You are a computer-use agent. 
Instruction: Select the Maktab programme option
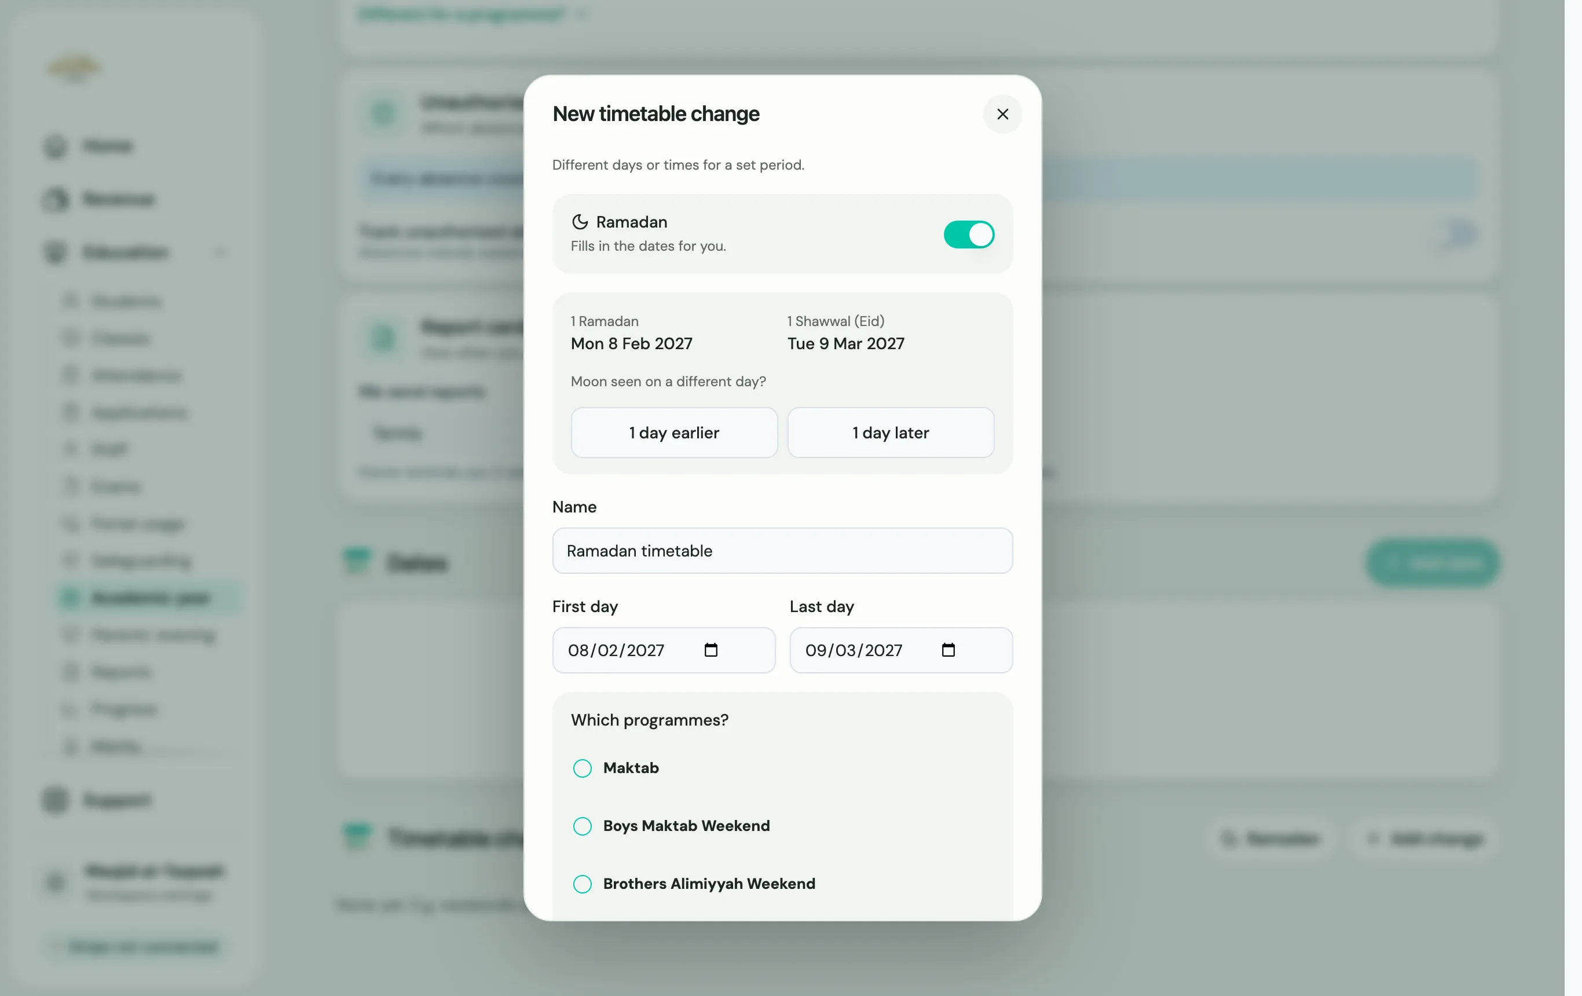(x=582, y=768)
